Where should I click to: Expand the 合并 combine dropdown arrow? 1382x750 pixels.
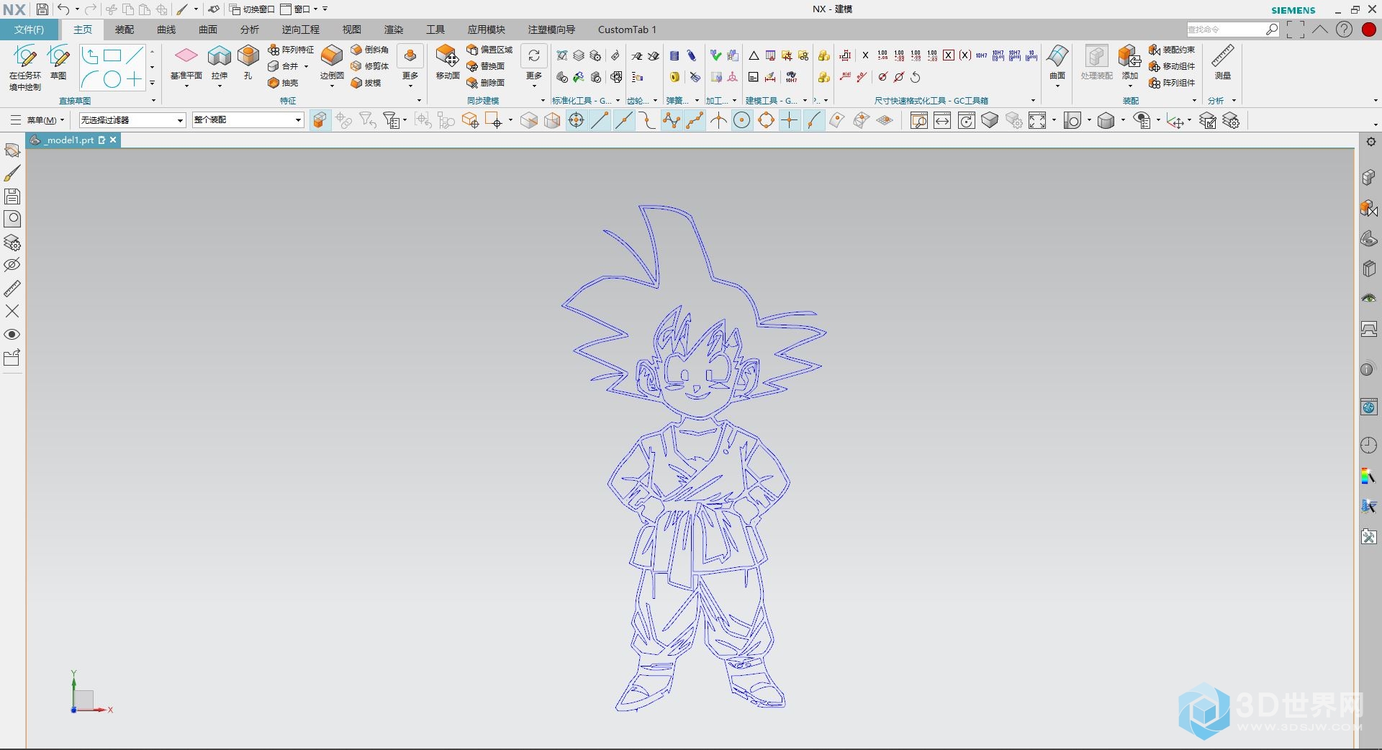click(x=307, y=66)
